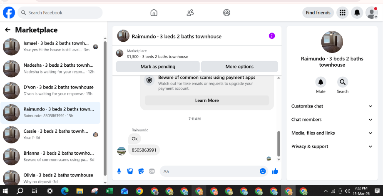Expand Media, files and links section
383x196 pixels.
click(x=332, y=133)
